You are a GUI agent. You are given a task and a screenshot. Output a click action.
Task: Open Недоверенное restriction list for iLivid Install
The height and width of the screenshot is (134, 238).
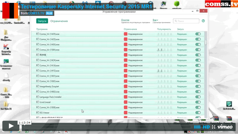click(x=135, y=102)
